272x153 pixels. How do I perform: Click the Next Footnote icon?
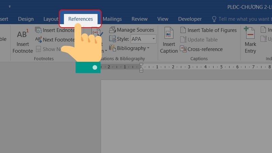38,39
